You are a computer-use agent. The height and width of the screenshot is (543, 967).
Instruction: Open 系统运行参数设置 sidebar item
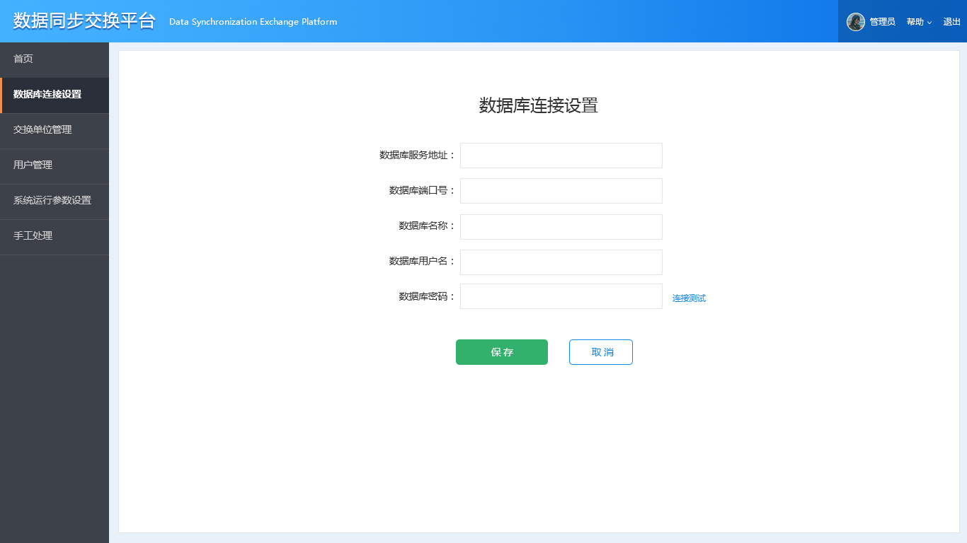point(55,202)
